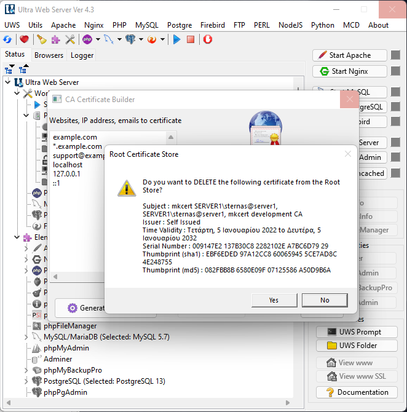Open the UWS menu

[12, 25]
